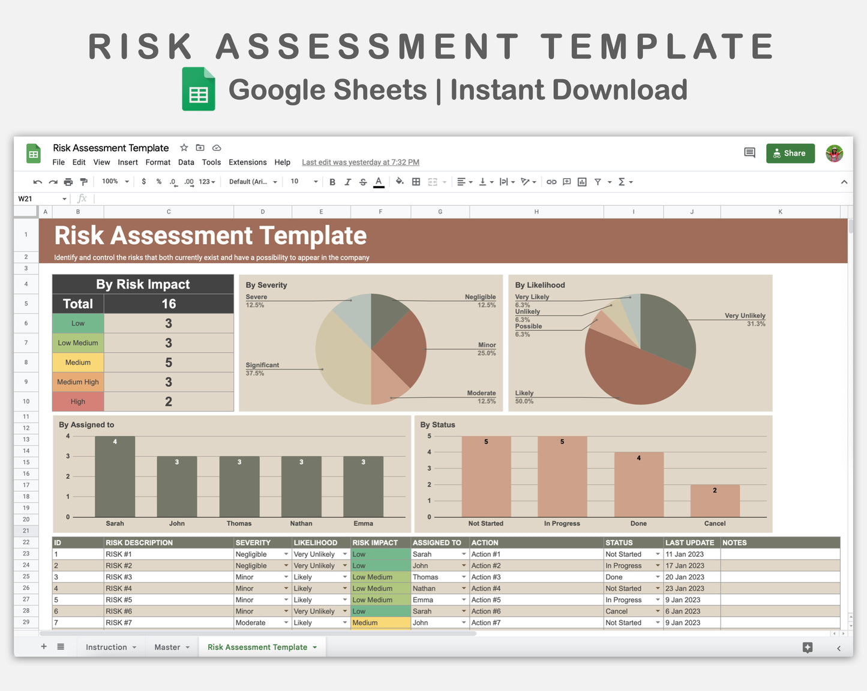This screenshot has height=691, width=867.
Task: Click the Insert link icon
Action: point(551,182)
